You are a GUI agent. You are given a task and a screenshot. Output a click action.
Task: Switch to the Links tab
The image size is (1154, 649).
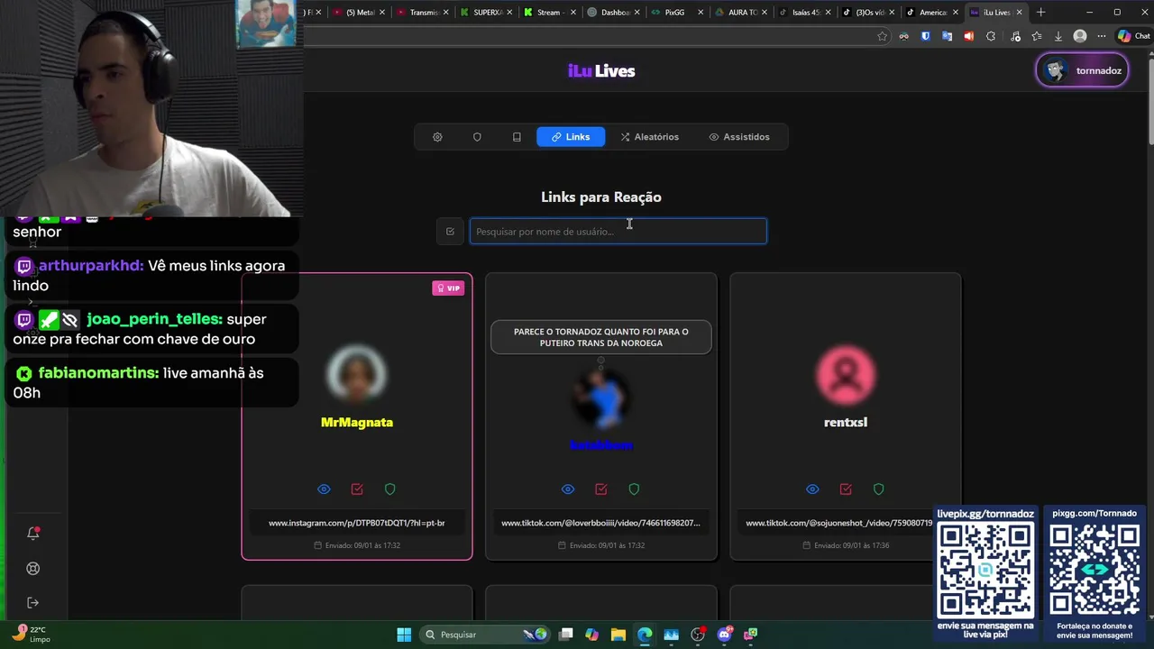(x=571, y=137)
